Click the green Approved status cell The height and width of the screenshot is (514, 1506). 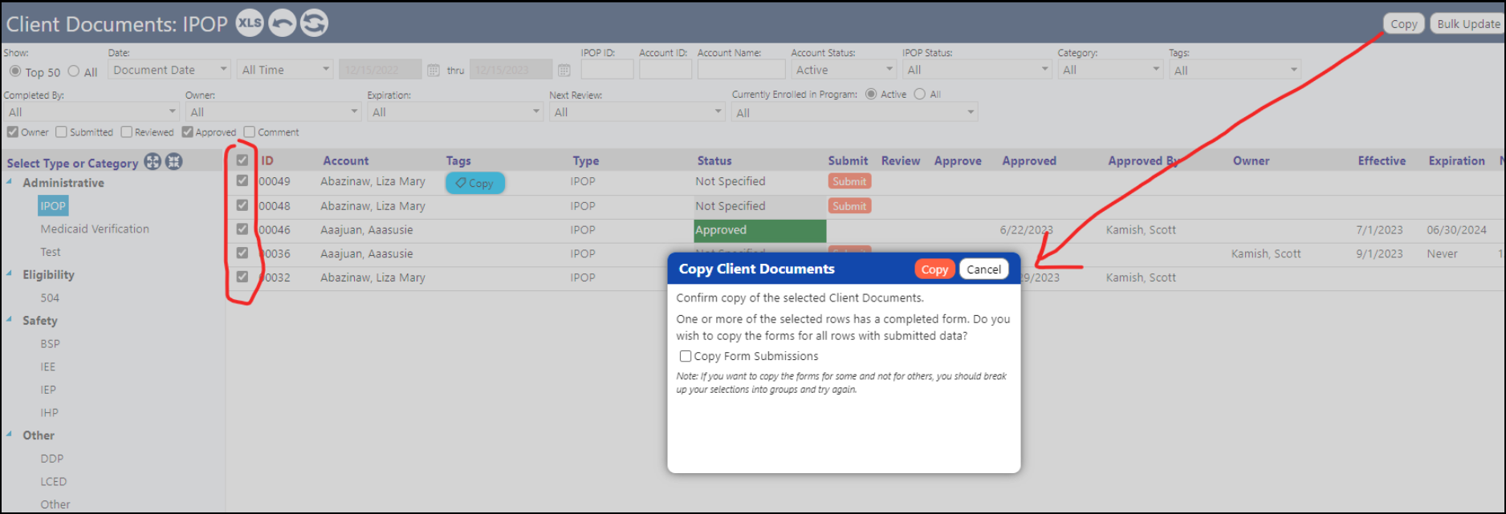(760, 230)
